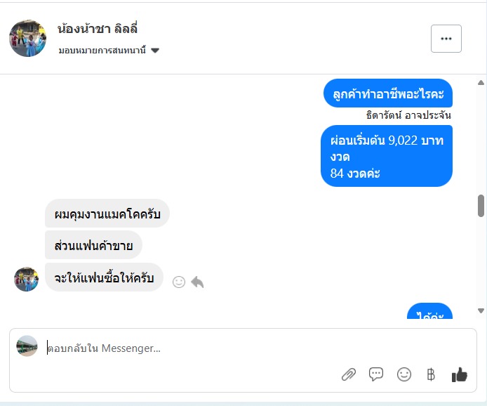Click the chat scrollbar thumb
This screenshot has height=406, width=487.
click(x=481, y=206)
